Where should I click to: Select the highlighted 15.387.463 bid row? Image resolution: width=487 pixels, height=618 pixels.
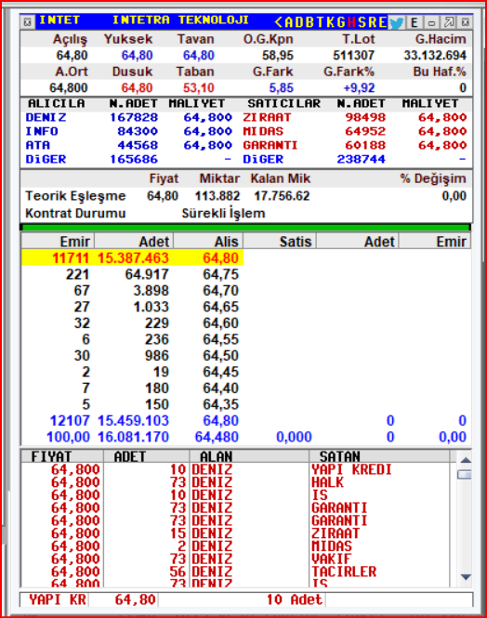coord(132,257)
